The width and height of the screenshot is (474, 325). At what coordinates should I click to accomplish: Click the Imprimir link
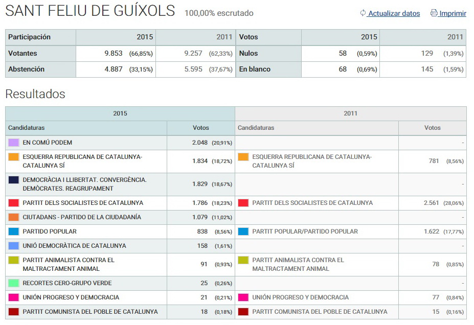(x=453, y=14)
